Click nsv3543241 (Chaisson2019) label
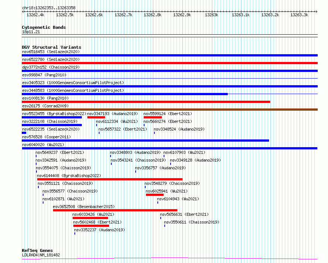The image size is (328, 263). [x=138, y=160]
